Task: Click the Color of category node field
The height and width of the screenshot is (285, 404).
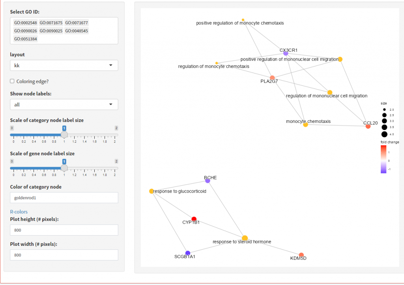Action: point(64,198)
